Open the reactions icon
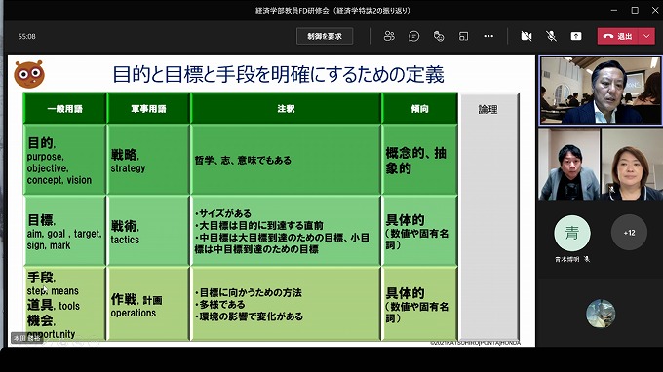The width and height of the screenshot is (663, 372). point(439,36)
